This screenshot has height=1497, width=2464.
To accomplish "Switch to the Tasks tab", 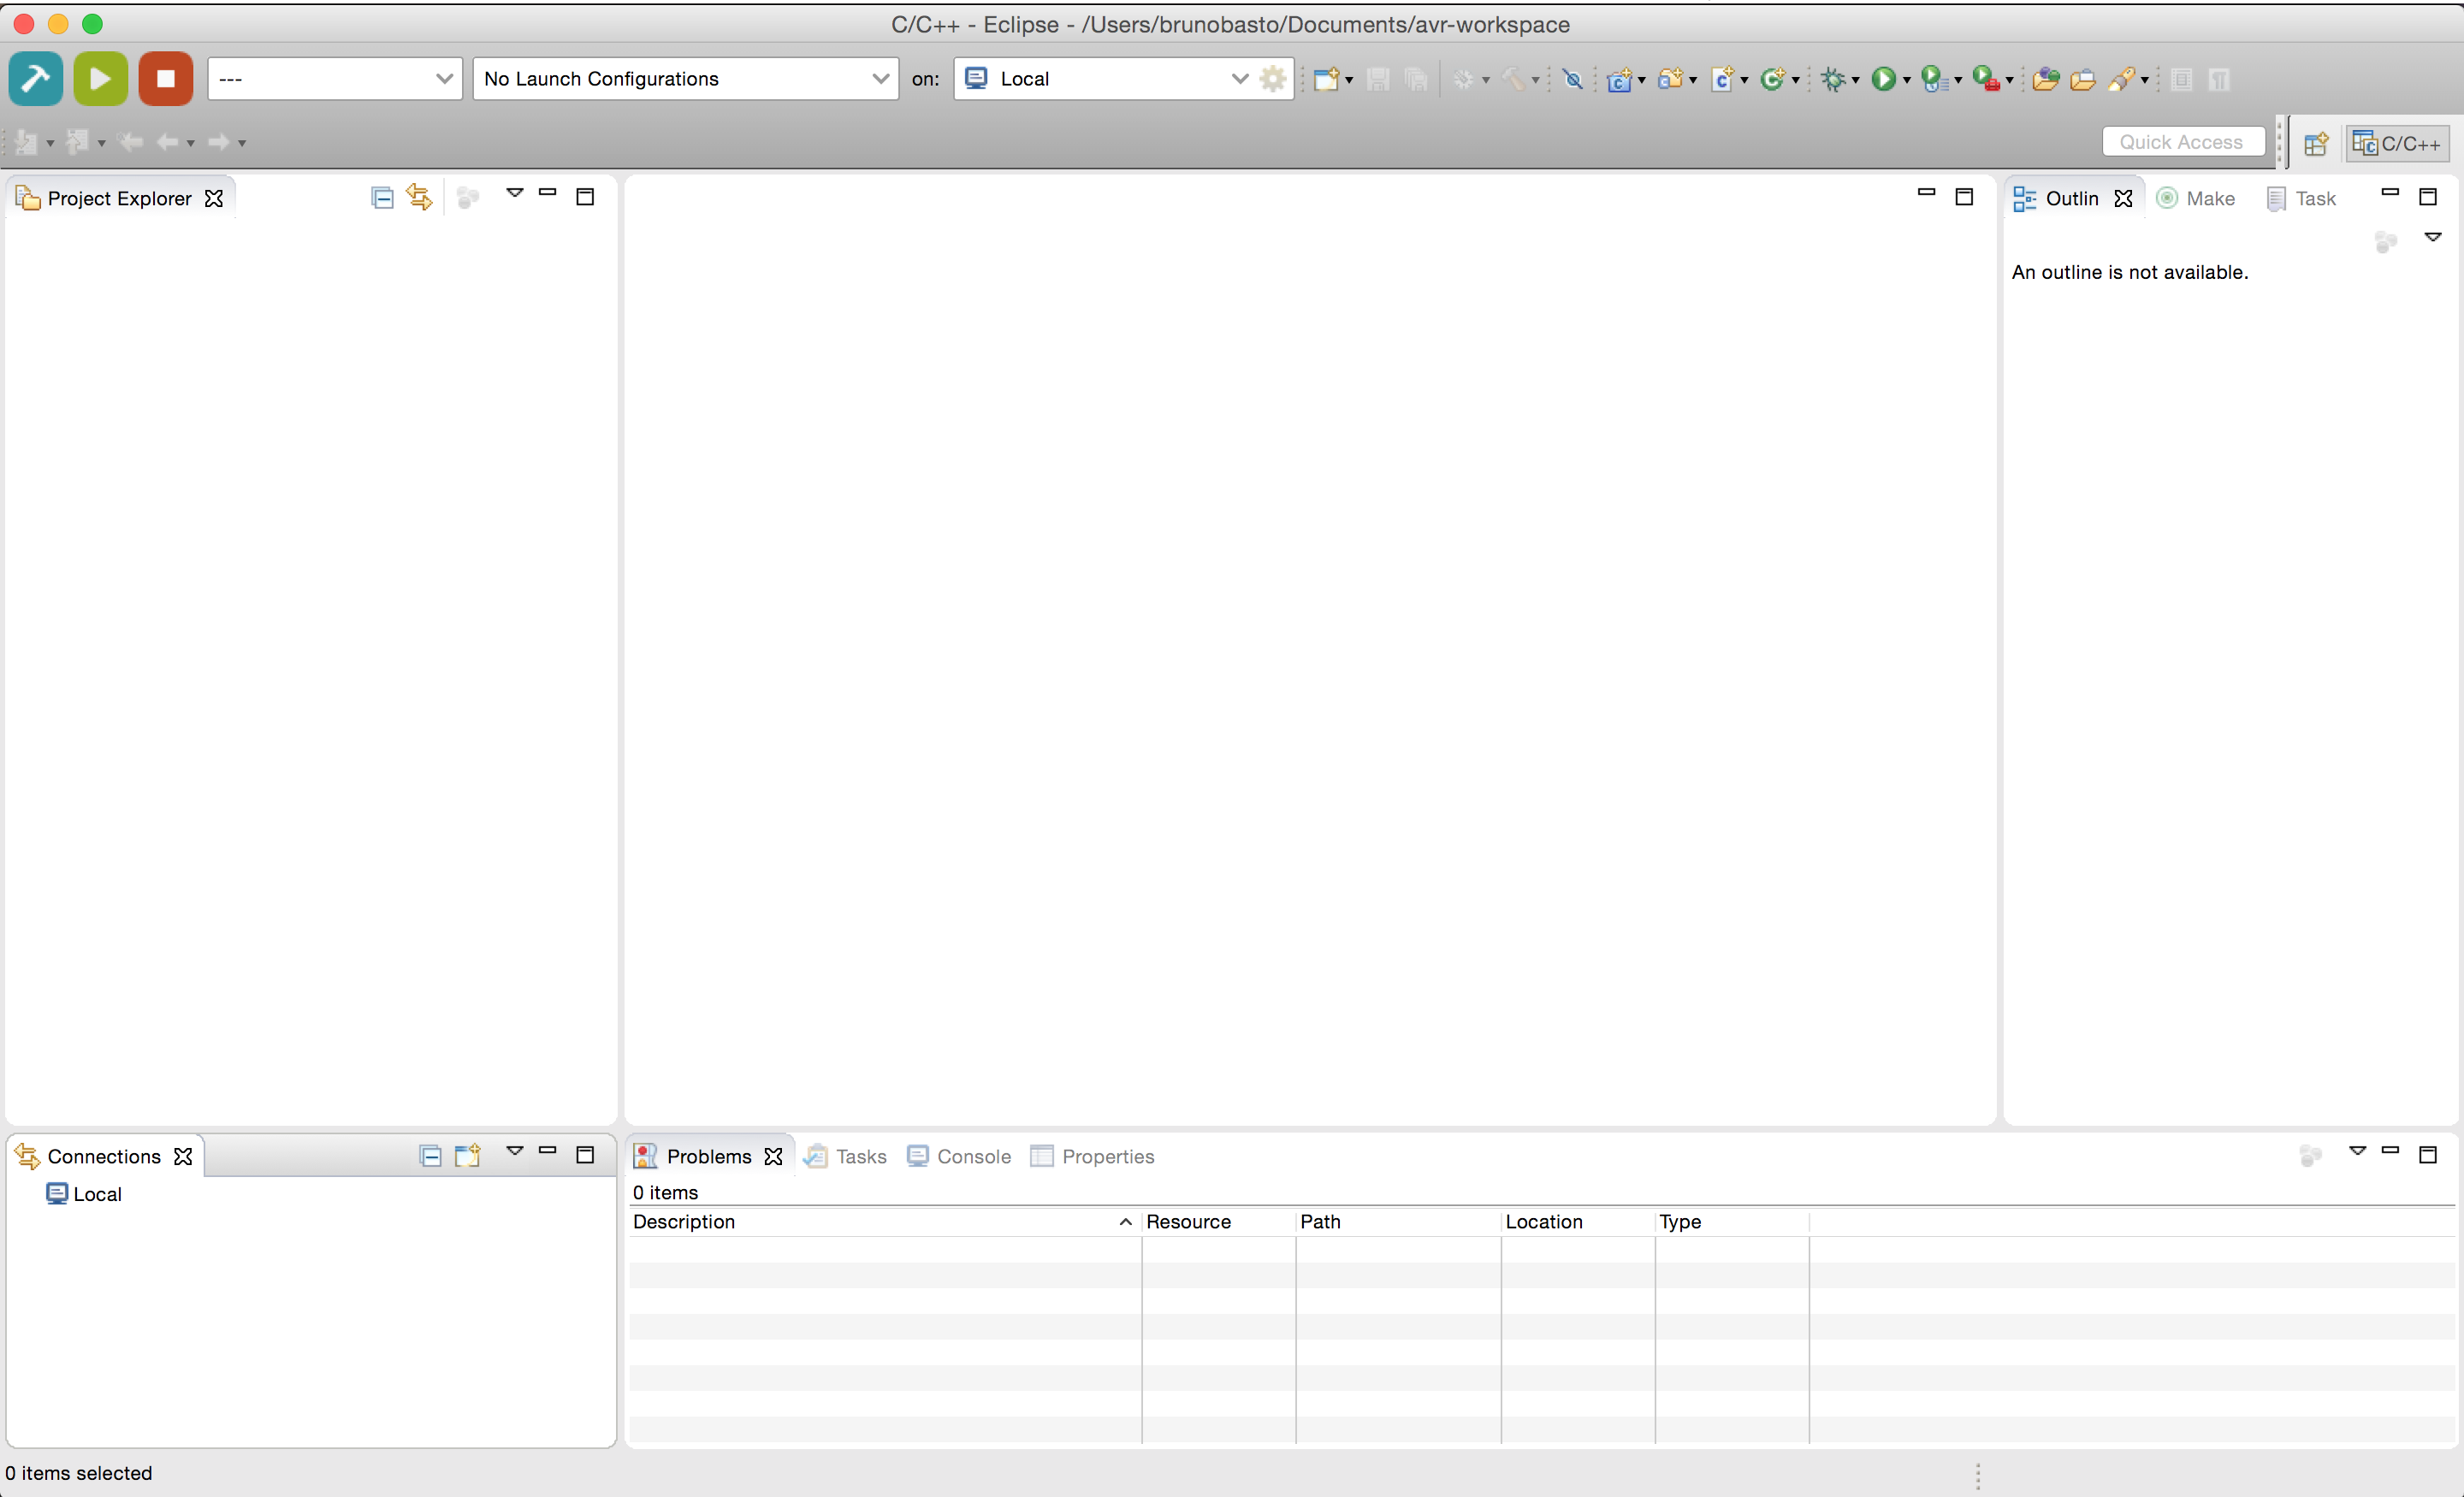I will [x=846, y=1156].
